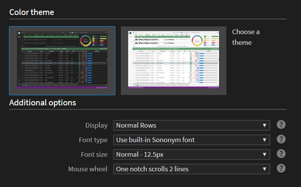Viewport: 301px width, 187px height.
Task: Click the Additional options heading
Action: pyautogui.click(x=43, y=103)
